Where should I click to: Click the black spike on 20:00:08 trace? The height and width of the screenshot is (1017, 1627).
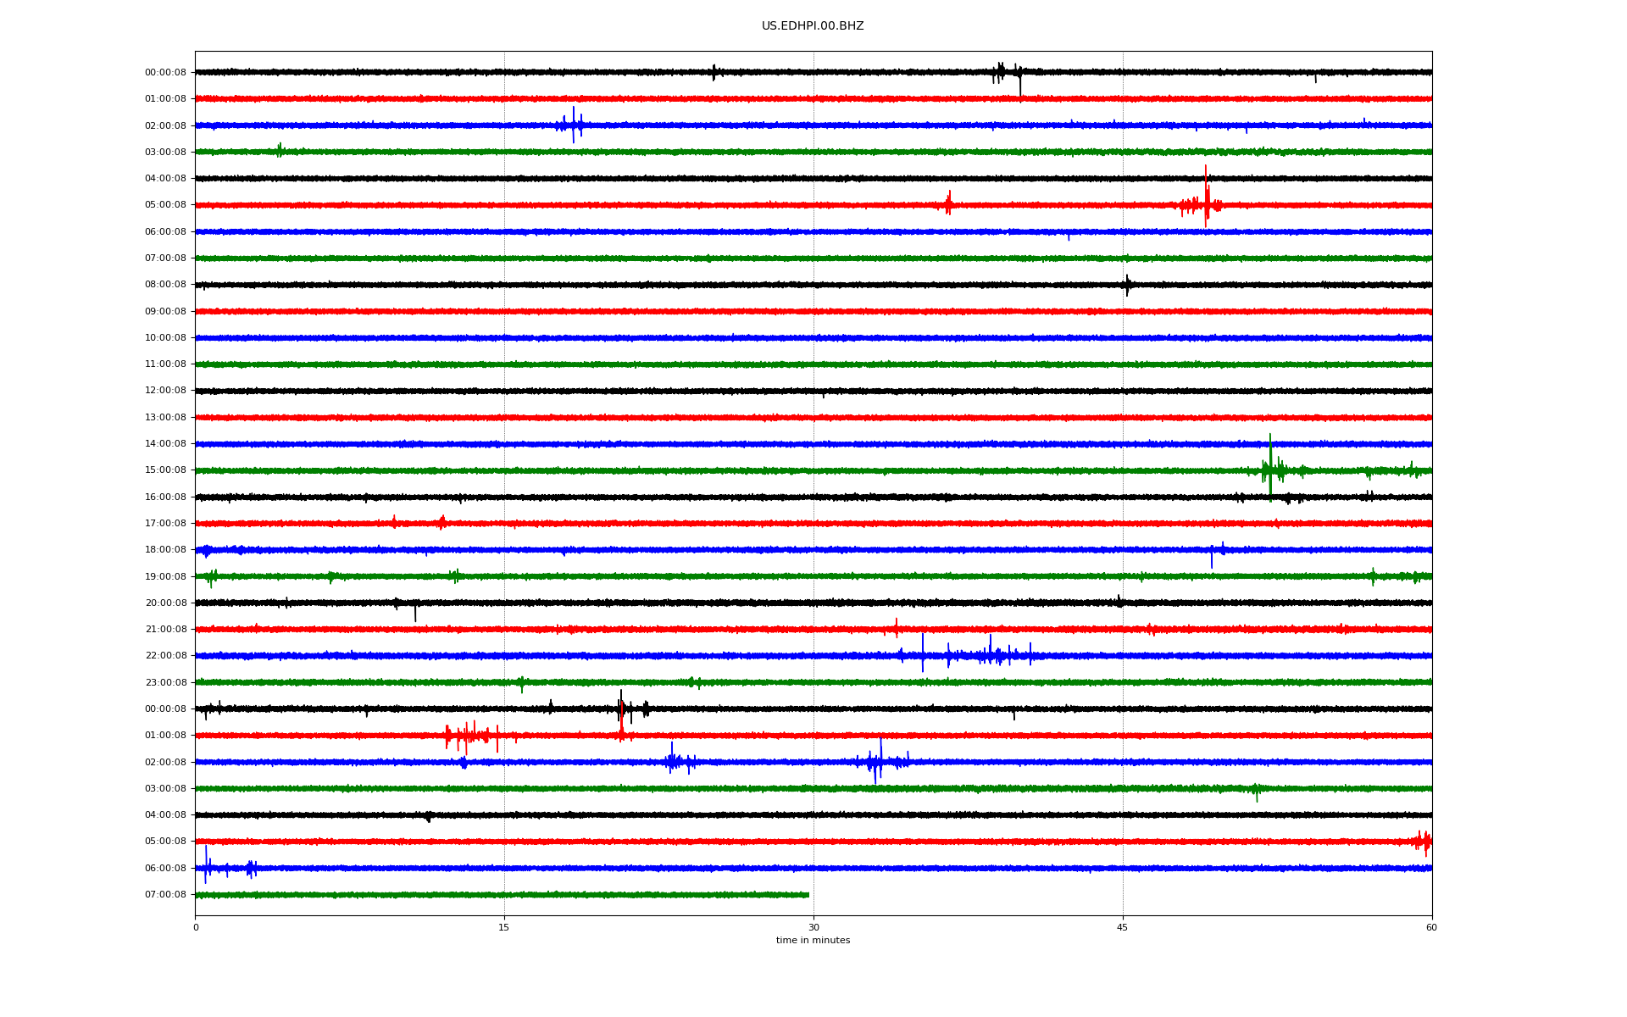tap(415, 610)
